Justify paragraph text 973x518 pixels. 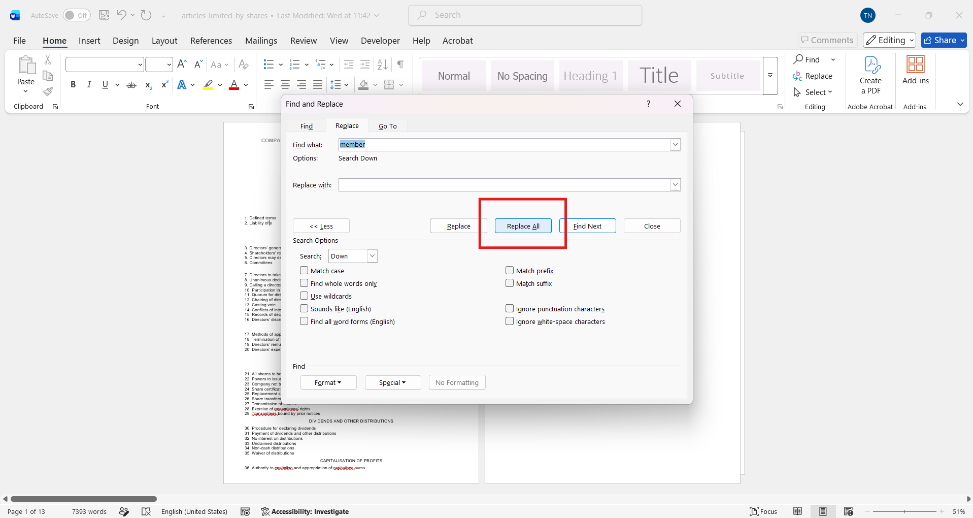[x=318, y=85]
